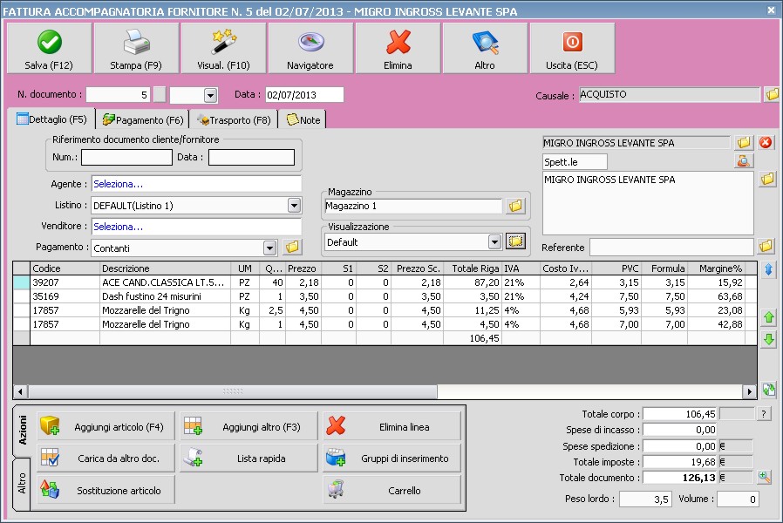Open folder icon beside address box
The image size is (783, 523).
pos(767,180)
